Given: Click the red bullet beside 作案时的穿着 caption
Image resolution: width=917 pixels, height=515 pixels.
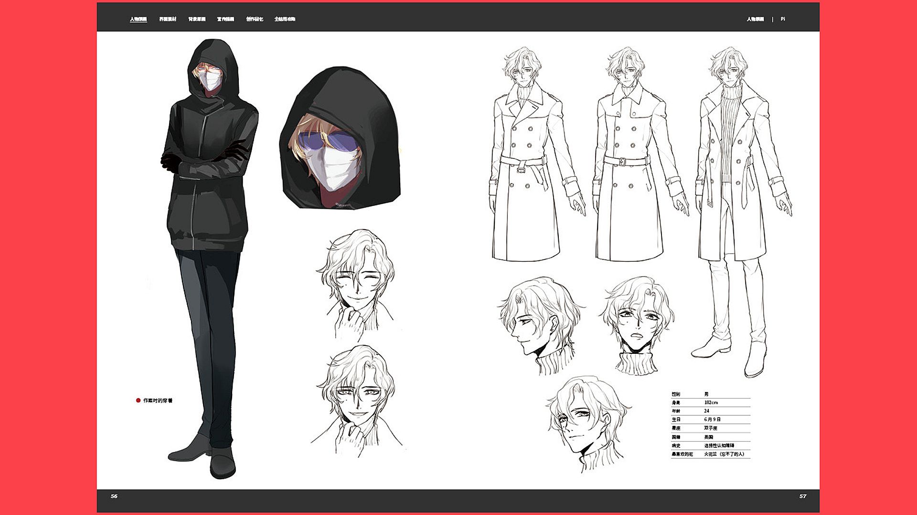Looking at the screenshot, I should (x=139, y=401).
